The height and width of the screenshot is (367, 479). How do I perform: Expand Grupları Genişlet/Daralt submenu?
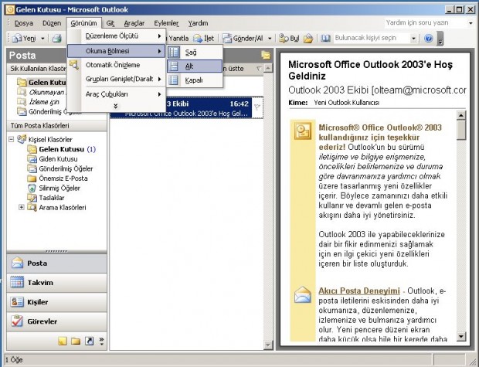(x=116, y=79)
